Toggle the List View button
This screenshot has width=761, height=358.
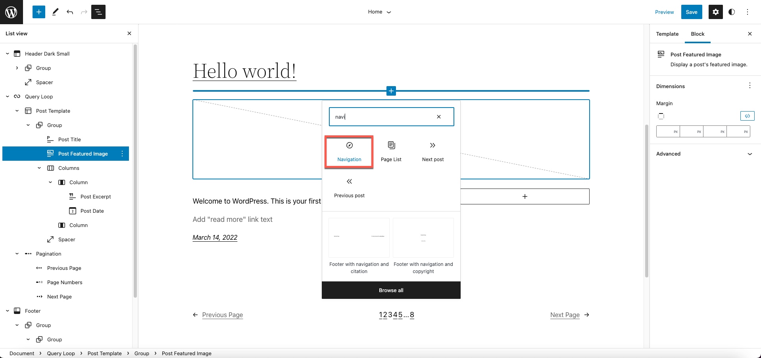pyautogui.click(x=98, y=12)
